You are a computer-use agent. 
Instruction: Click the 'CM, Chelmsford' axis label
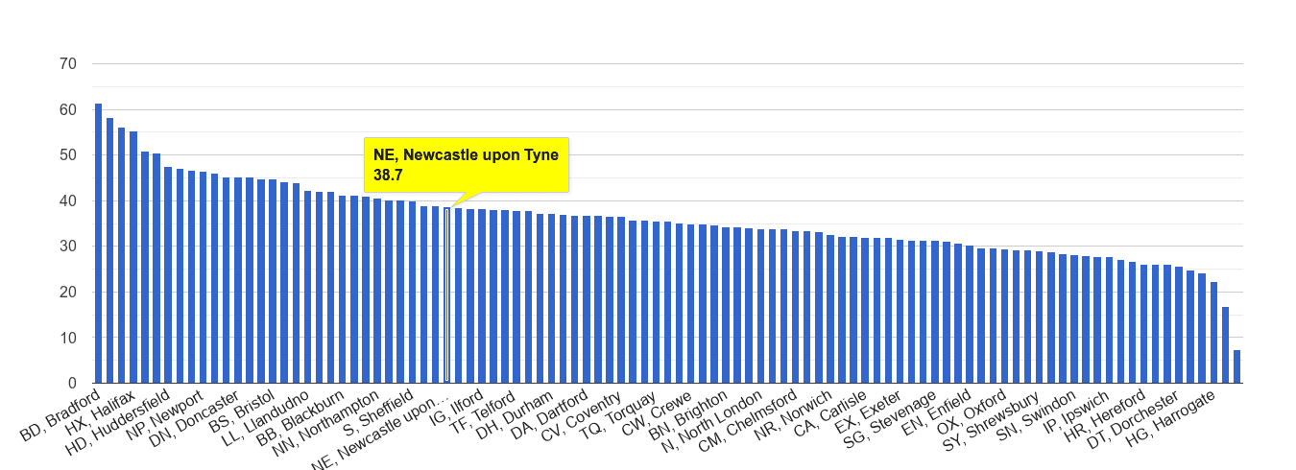(748, 420)
